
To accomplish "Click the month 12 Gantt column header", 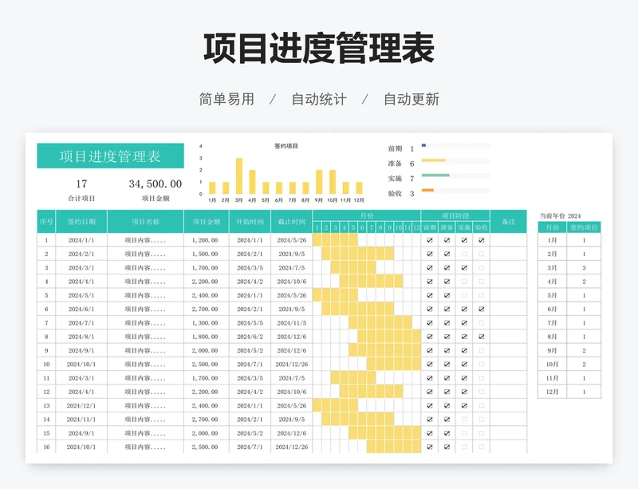I will (416, 227).
